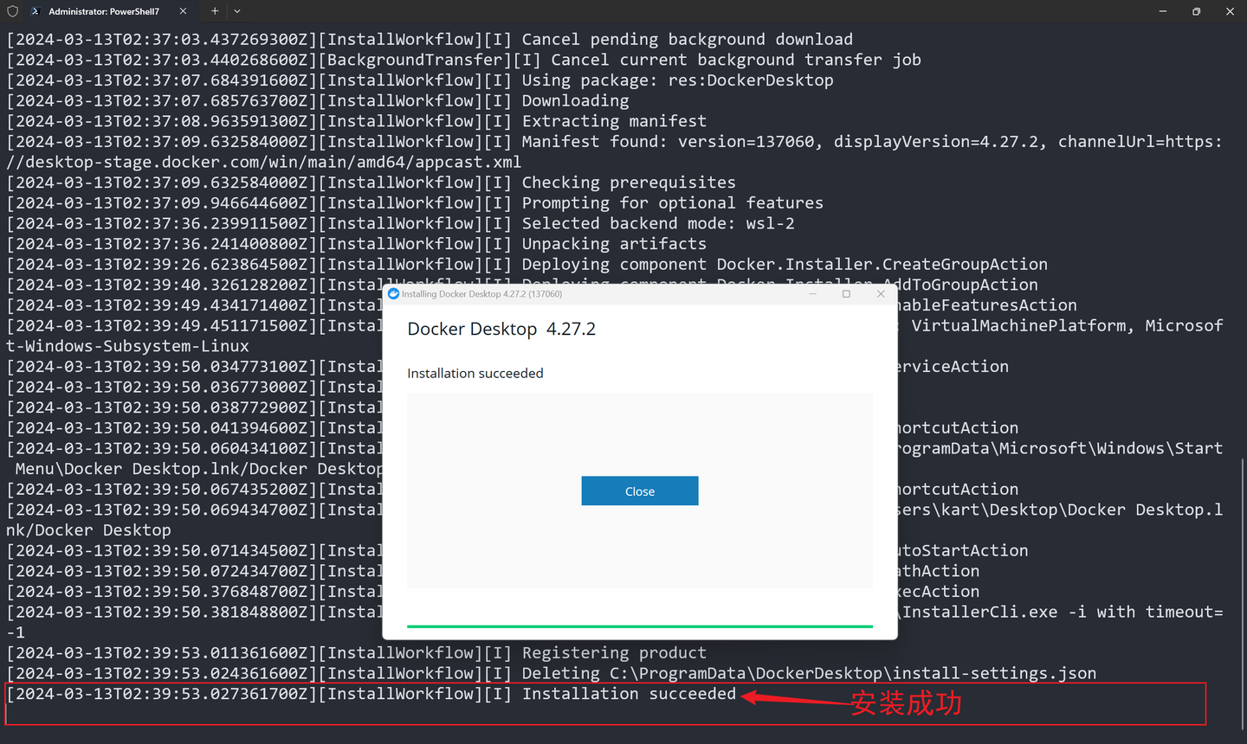
Task: Minimize the Windows Terminal window
Action: coord(1161,11)
